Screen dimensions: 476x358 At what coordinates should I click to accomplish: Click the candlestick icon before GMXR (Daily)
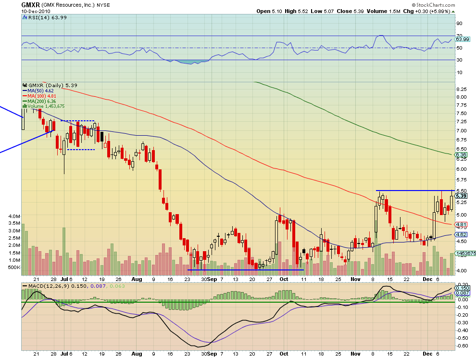point(25,85)
